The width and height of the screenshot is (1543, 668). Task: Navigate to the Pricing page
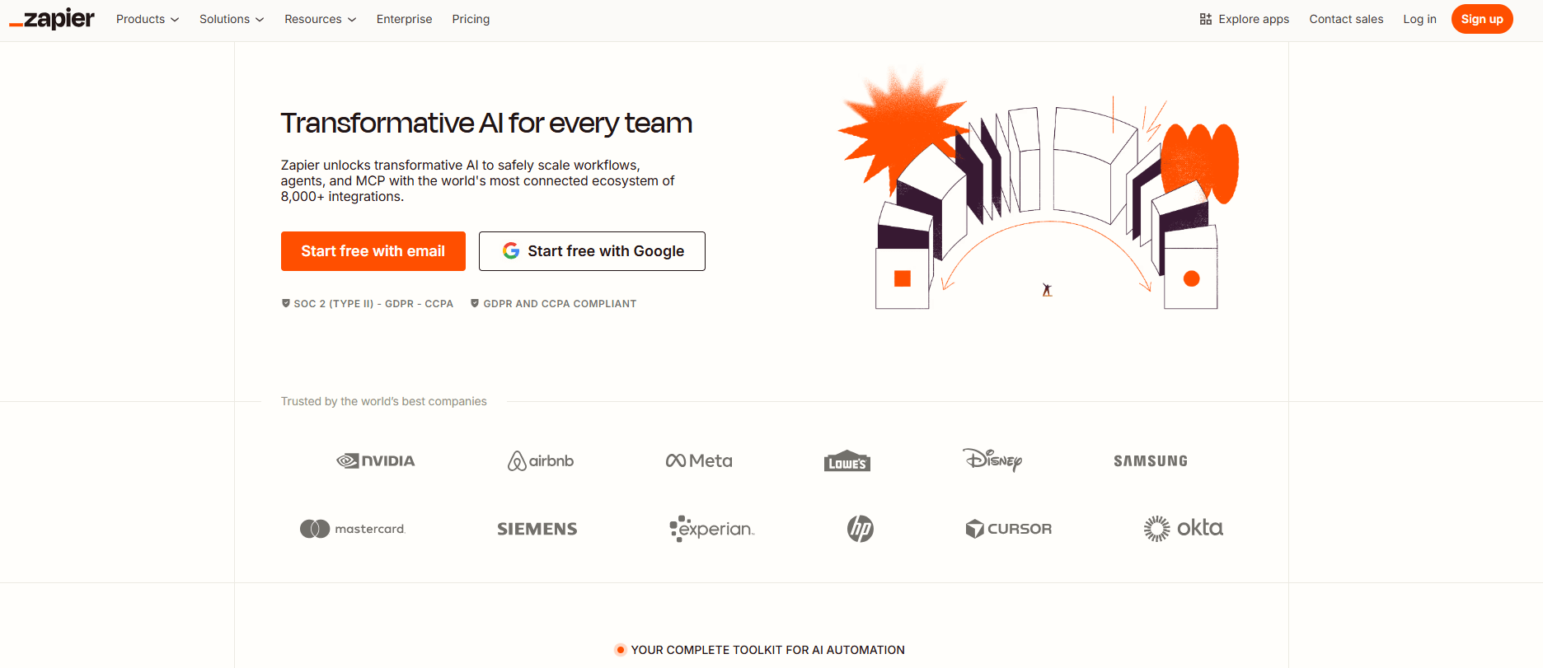pyautogui.click(x=471, y=19)
